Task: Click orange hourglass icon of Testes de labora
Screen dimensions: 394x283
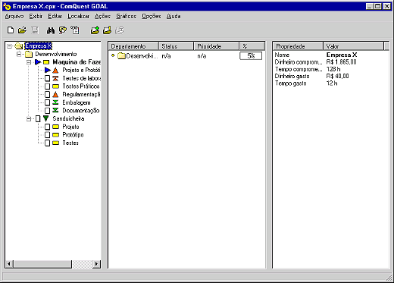Action: tap(55, 78)
